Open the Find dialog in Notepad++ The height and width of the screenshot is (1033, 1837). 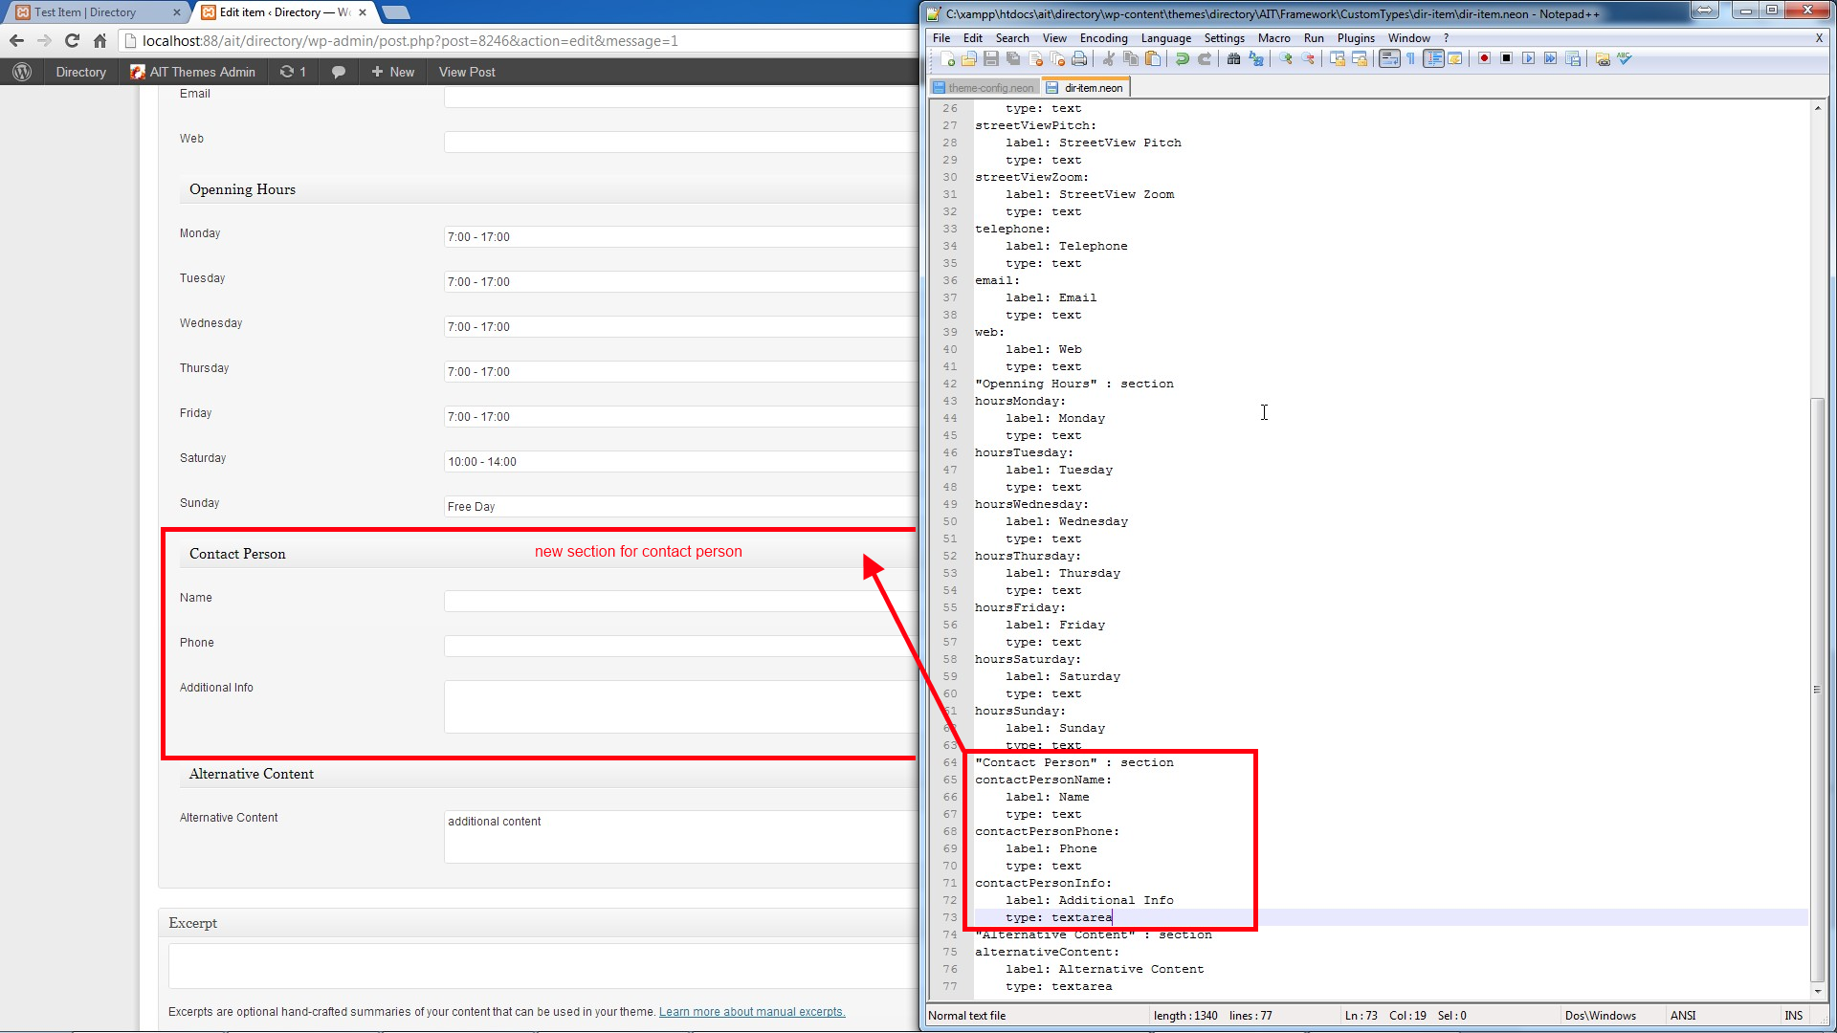coord(1234,58)
